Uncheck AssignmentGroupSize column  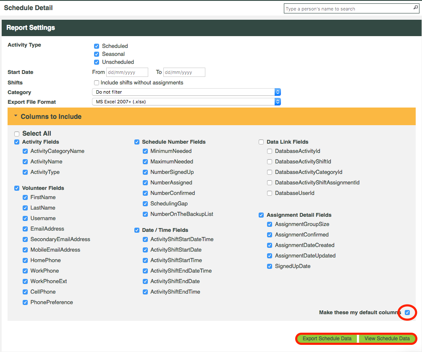point(270,224)
